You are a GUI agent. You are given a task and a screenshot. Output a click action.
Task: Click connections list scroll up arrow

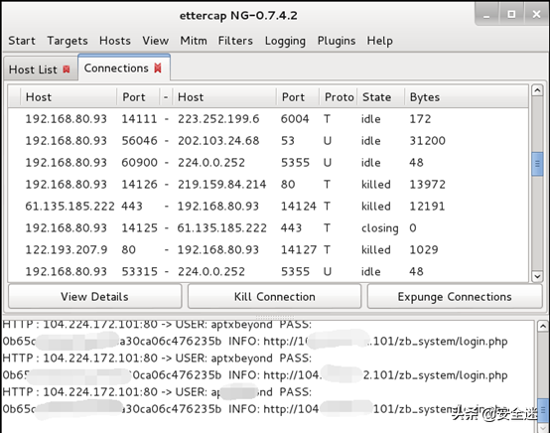coord(537,90)
